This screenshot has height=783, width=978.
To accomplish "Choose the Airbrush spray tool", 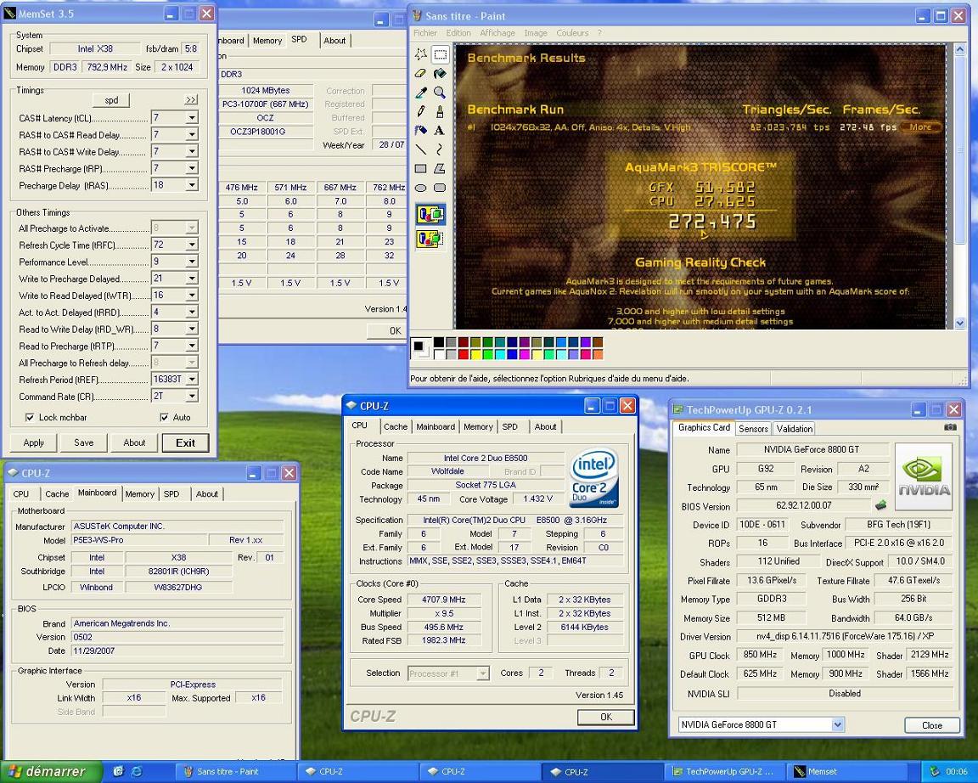I will (x=421, y=131).
